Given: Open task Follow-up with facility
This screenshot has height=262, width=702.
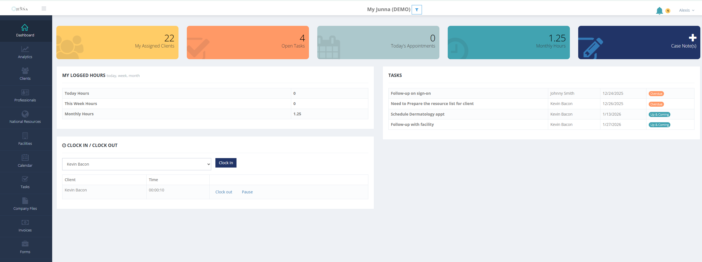Looking at the screenshot, I should (x=412, y=124).
